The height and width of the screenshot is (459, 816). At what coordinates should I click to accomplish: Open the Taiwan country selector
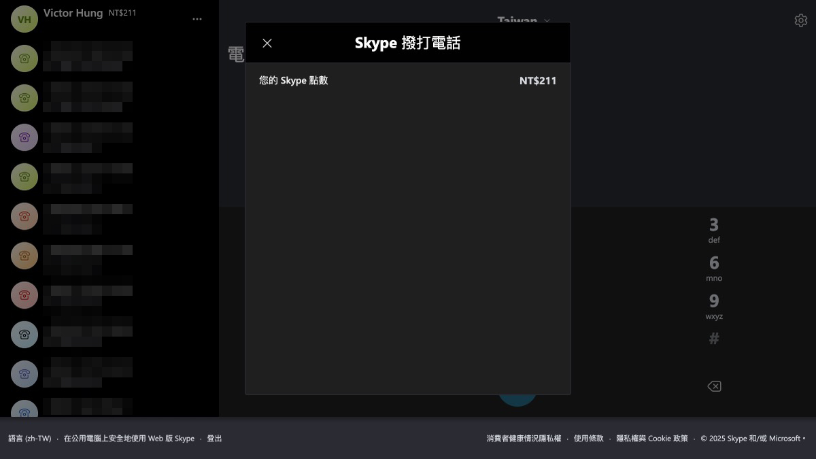click(x=524, y=20)
